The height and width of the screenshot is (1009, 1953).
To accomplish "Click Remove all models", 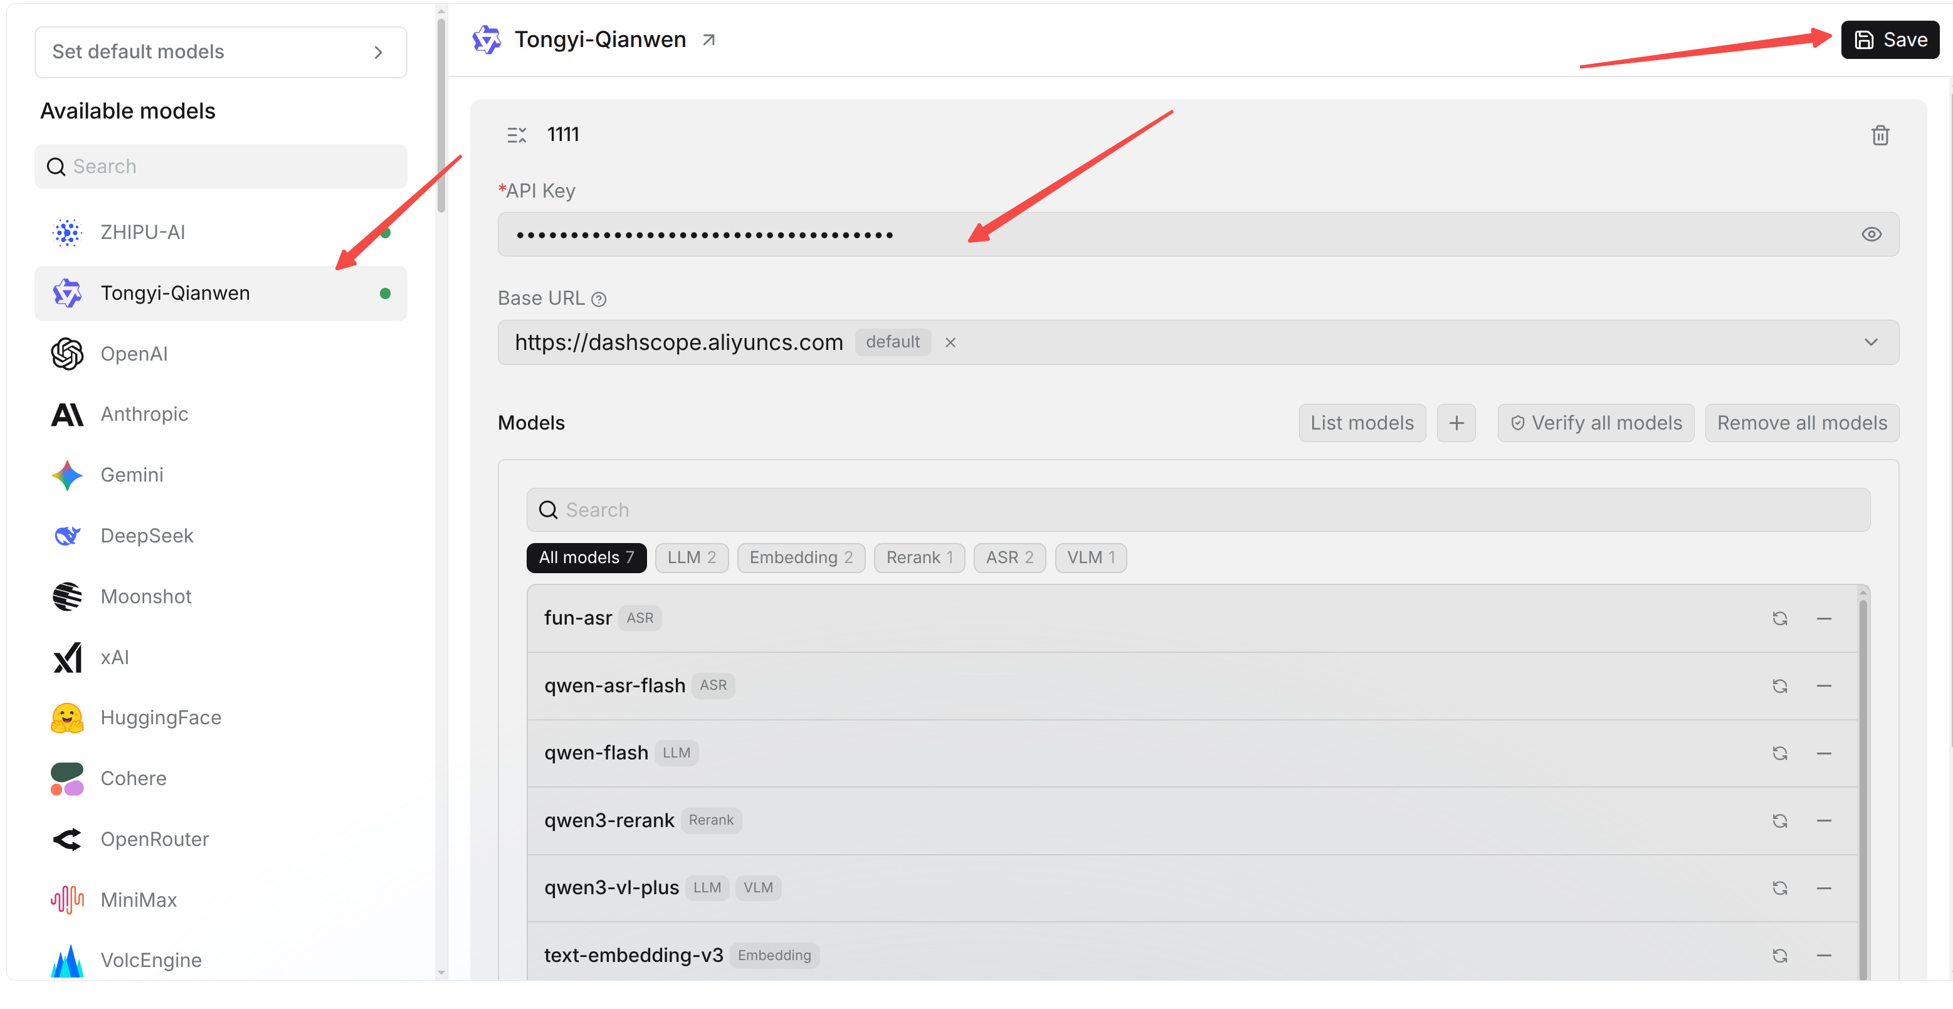I will pyautogui.click(x=1801, y=423).
